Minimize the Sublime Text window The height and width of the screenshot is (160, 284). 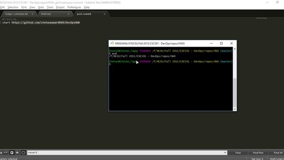268,2
